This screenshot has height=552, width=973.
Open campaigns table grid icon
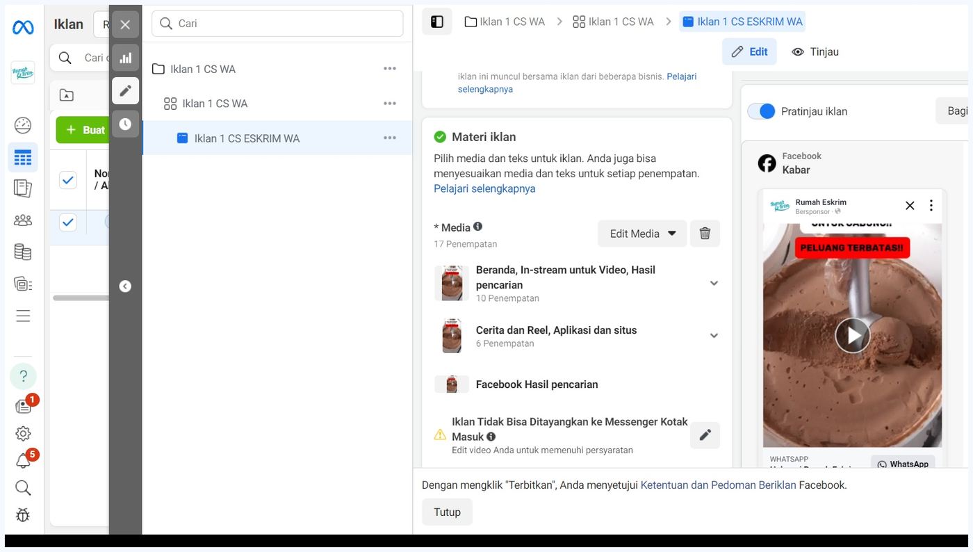(x=23, y=158)
